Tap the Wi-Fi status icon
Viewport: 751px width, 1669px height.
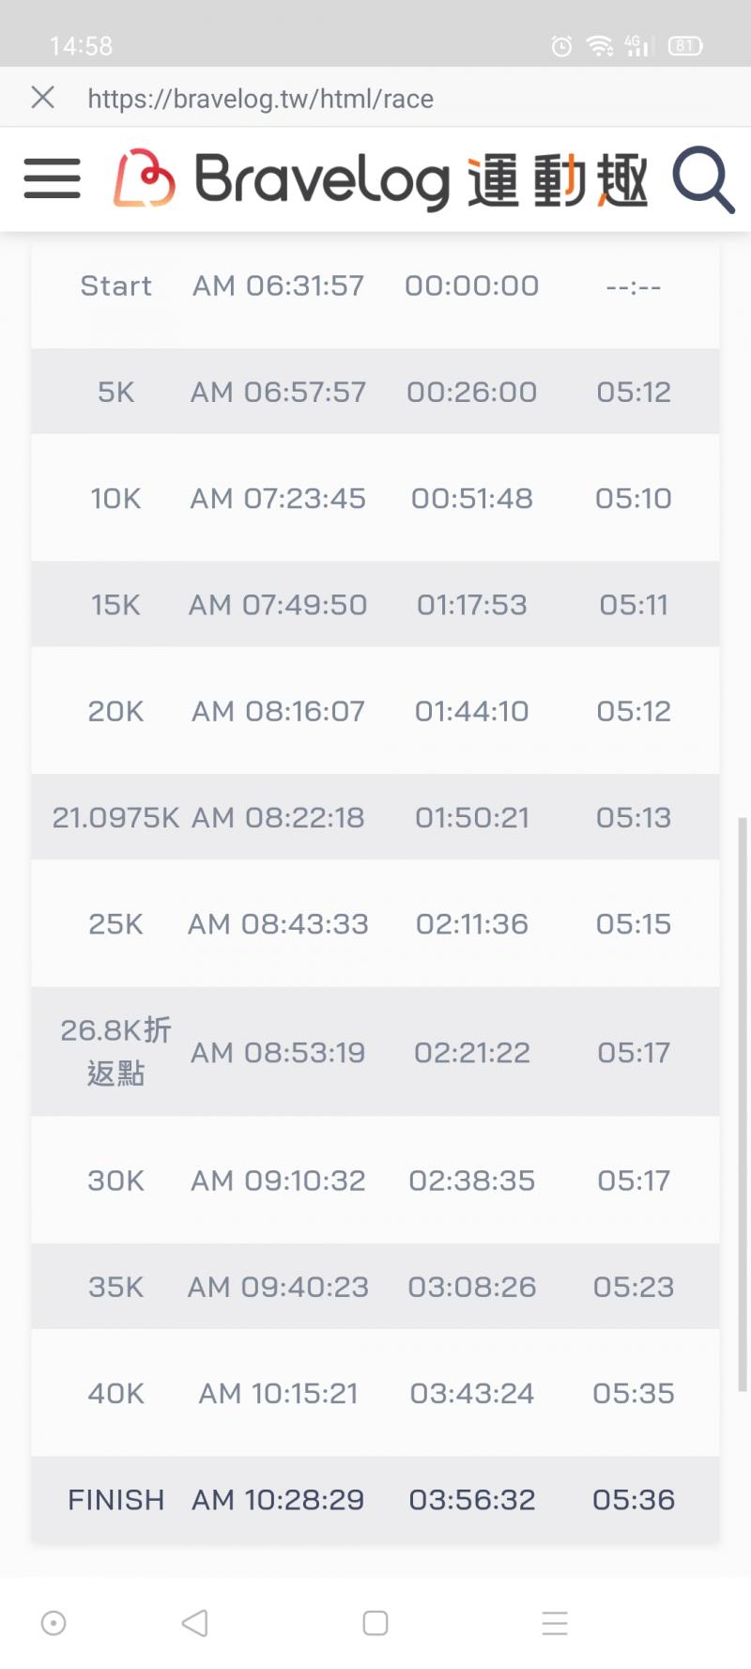599,45
